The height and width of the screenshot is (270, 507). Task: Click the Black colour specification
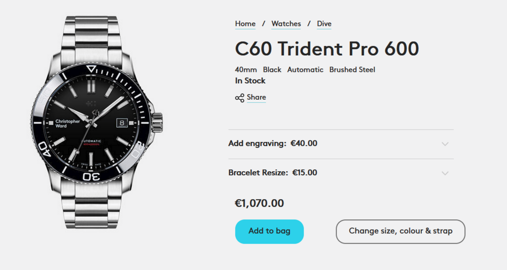click(x=272, y=70)
